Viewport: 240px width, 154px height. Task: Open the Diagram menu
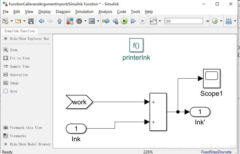(x=63, y=12)
